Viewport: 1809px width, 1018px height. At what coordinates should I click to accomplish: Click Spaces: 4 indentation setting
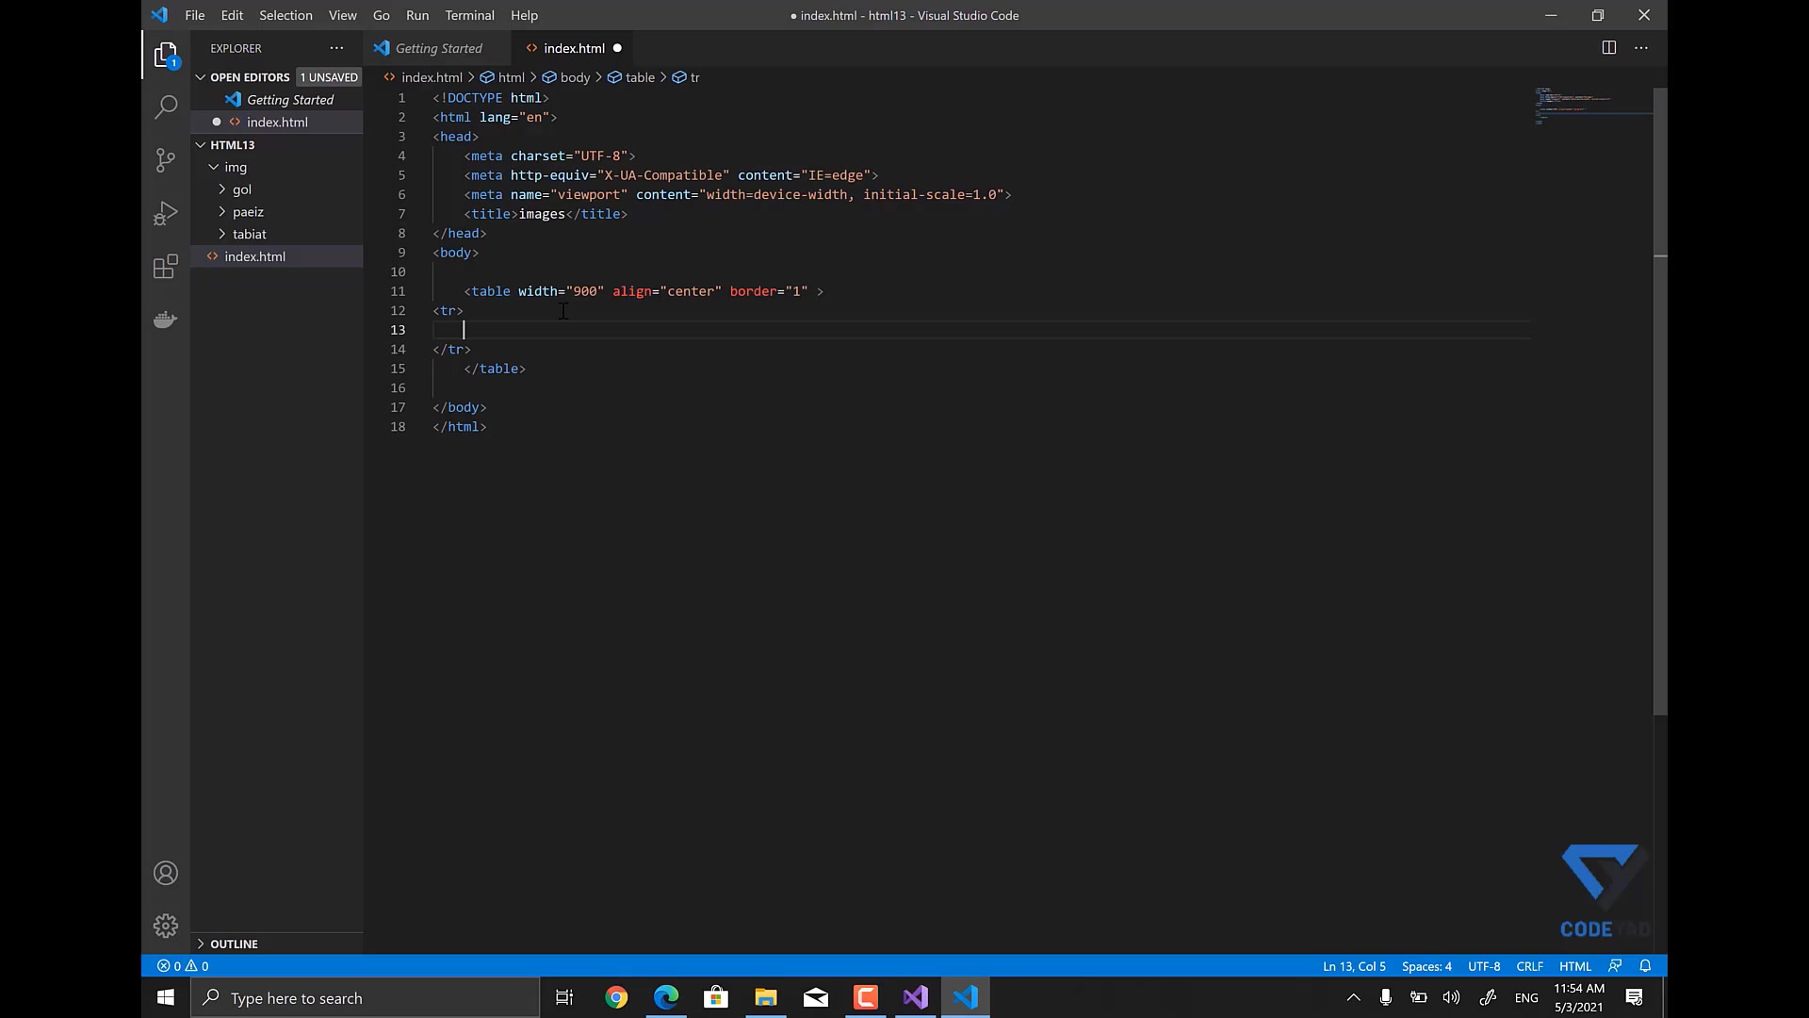click(x=1426, y=966)
